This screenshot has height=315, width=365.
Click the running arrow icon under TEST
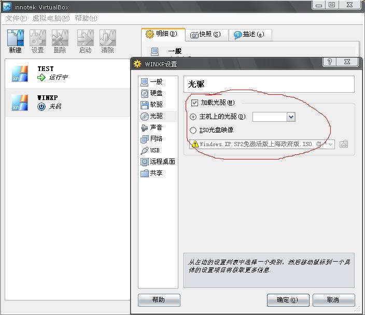tap(41, 77)
